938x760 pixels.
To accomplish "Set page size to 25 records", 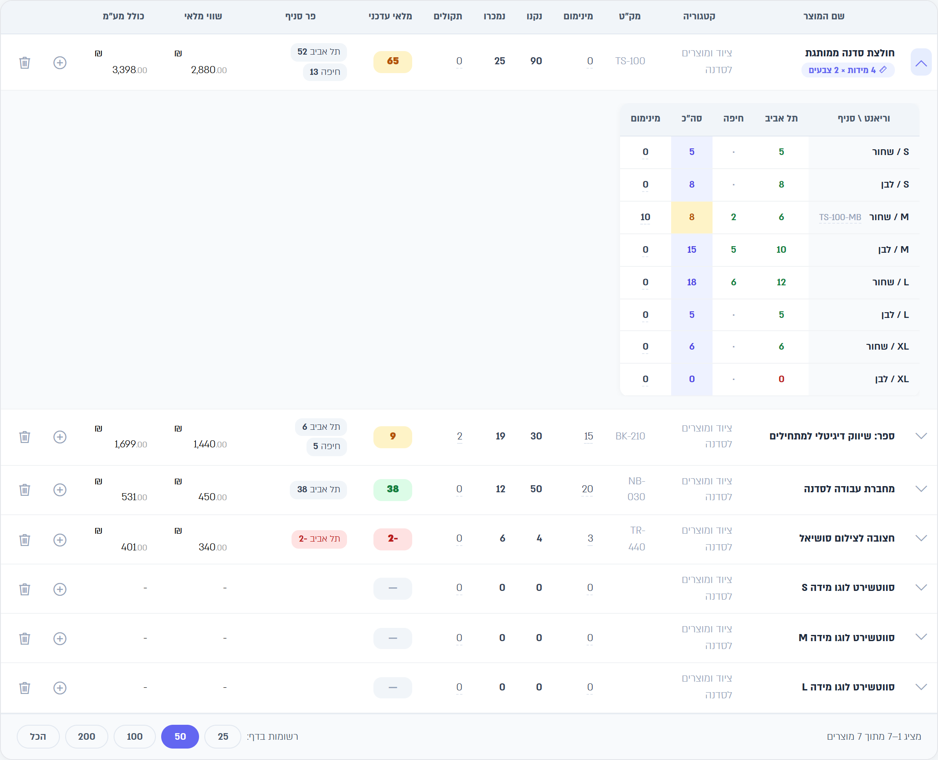I will click(x=223, y=737).
